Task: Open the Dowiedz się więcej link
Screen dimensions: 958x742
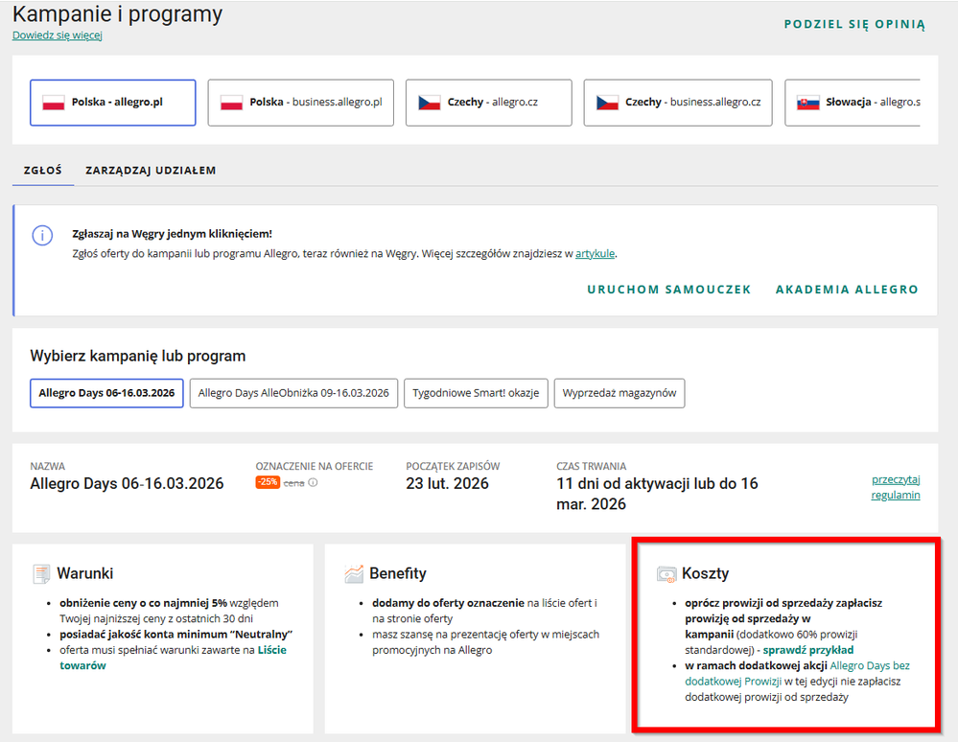Action: coord(57,35)
